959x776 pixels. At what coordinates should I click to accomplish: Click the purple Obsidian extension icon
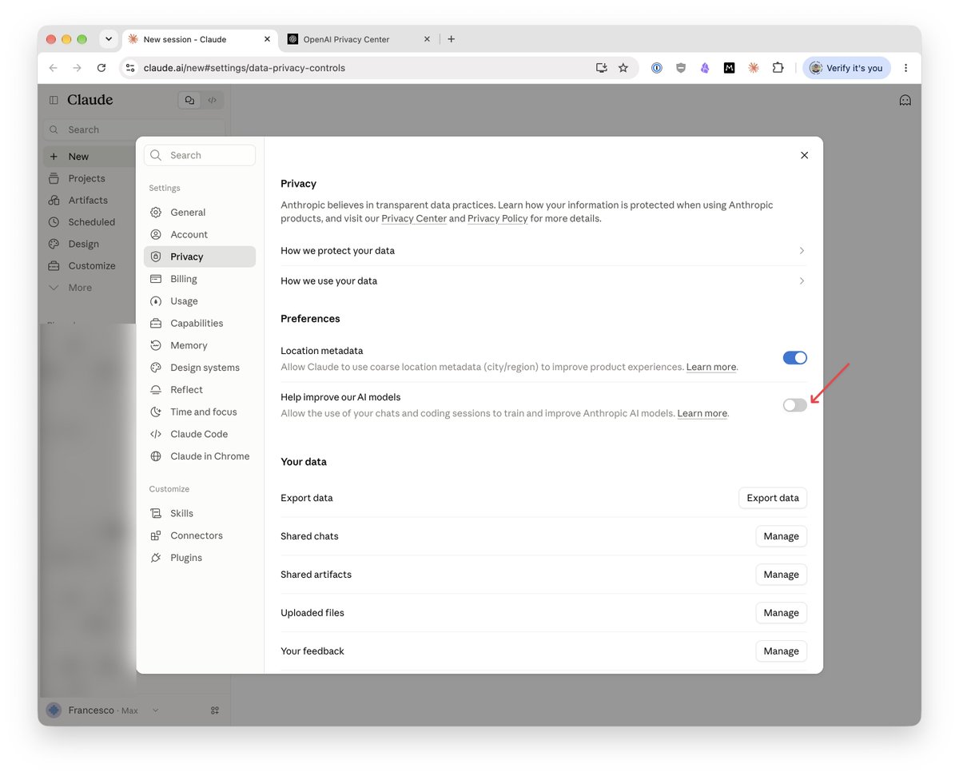point(705,68)
